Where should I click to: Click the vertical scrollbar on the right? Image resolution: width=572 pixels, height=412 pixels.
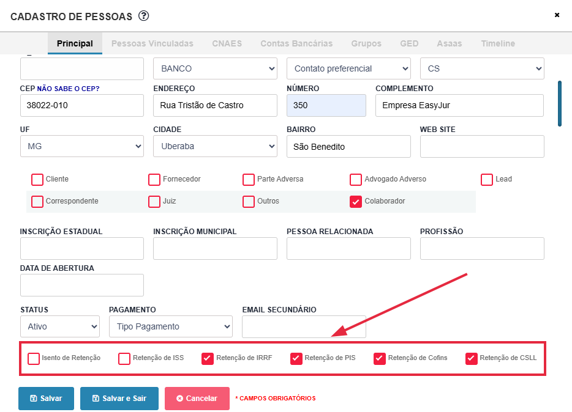[x=559, y=103]
